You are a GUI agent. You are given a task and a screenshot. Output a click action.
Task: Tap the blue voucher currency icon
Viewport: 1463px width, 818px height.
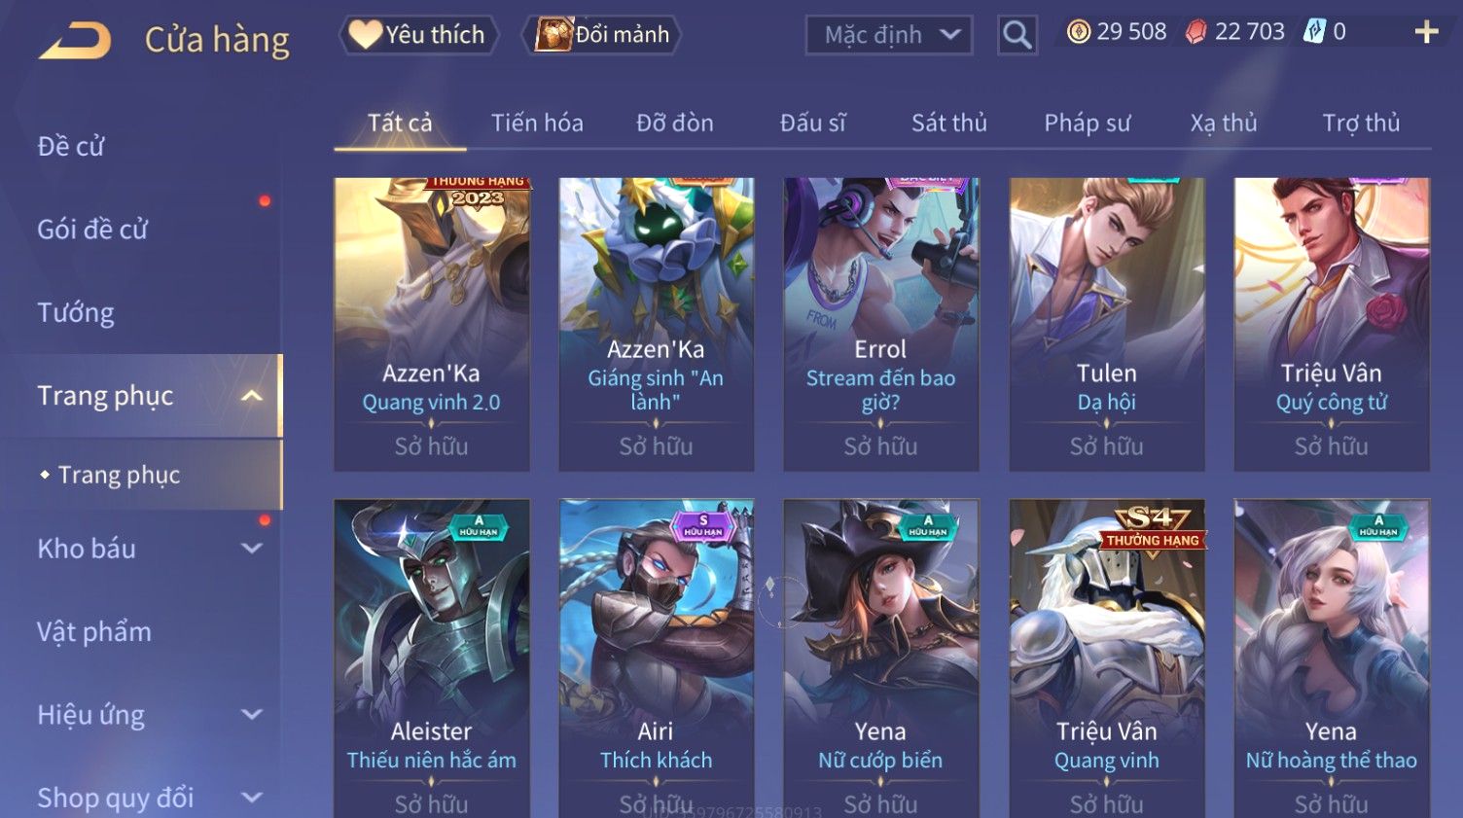1314,31
